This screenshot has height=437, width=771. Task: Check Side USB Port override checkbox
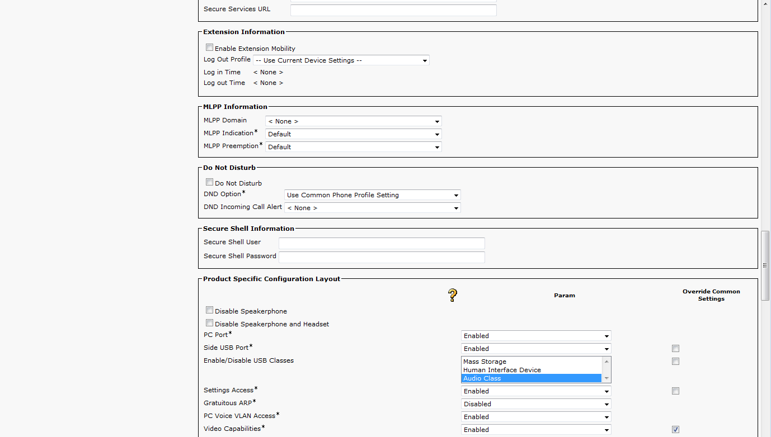coord(675,348)
